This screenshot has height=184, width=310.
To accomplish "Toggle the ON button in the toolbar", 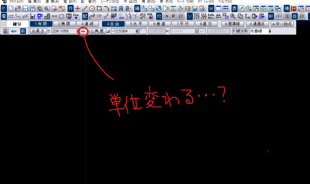I will click(x=166, y=16).
